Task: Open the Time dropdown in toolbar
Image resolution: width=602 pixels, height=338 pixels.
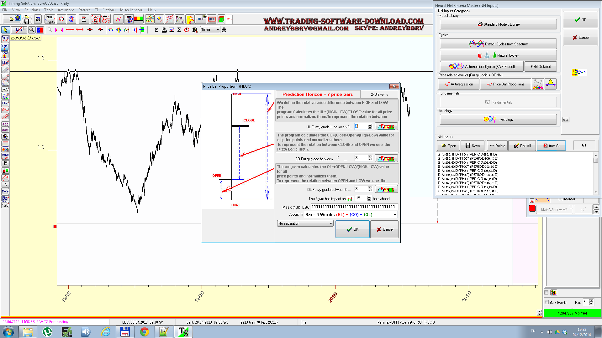Action: [218, 30]
